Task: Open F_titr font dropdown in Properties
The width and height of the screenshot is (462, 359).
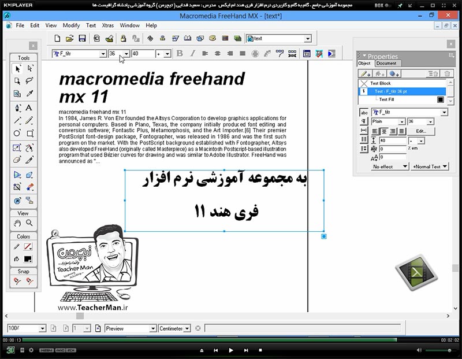Action: click(444, 112)
